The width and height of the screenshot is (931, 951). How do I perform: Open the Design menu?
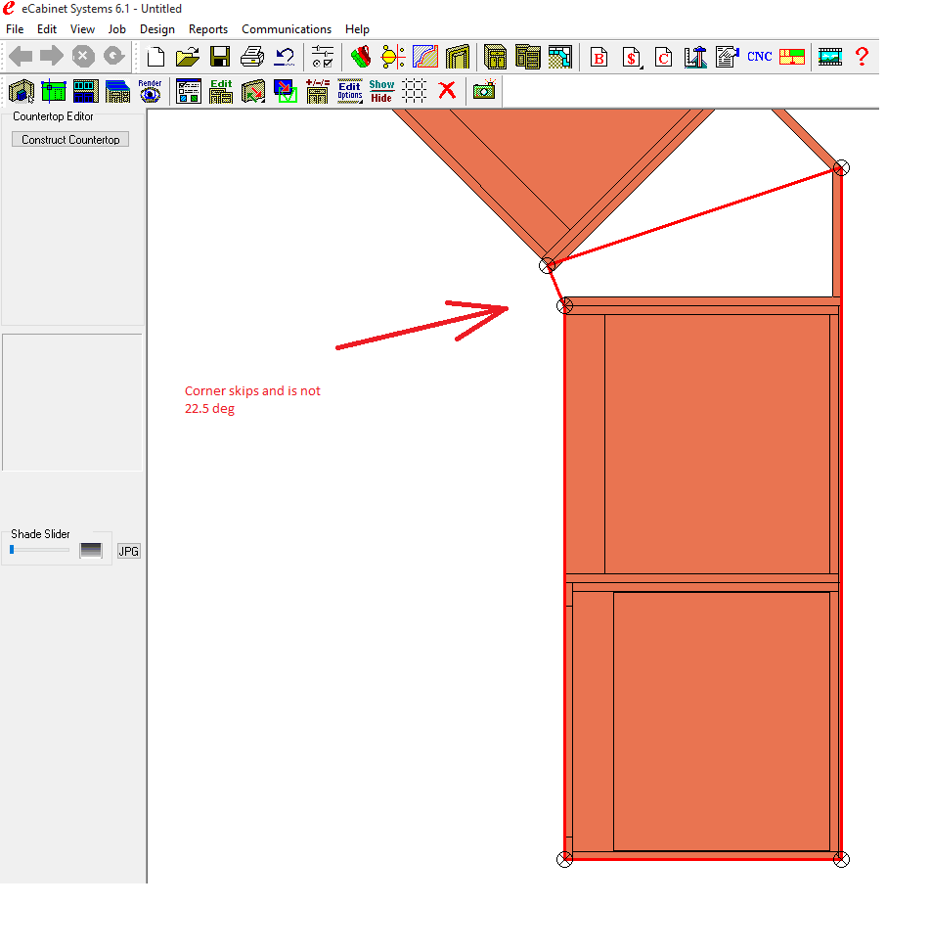click(x=156, y=29)
